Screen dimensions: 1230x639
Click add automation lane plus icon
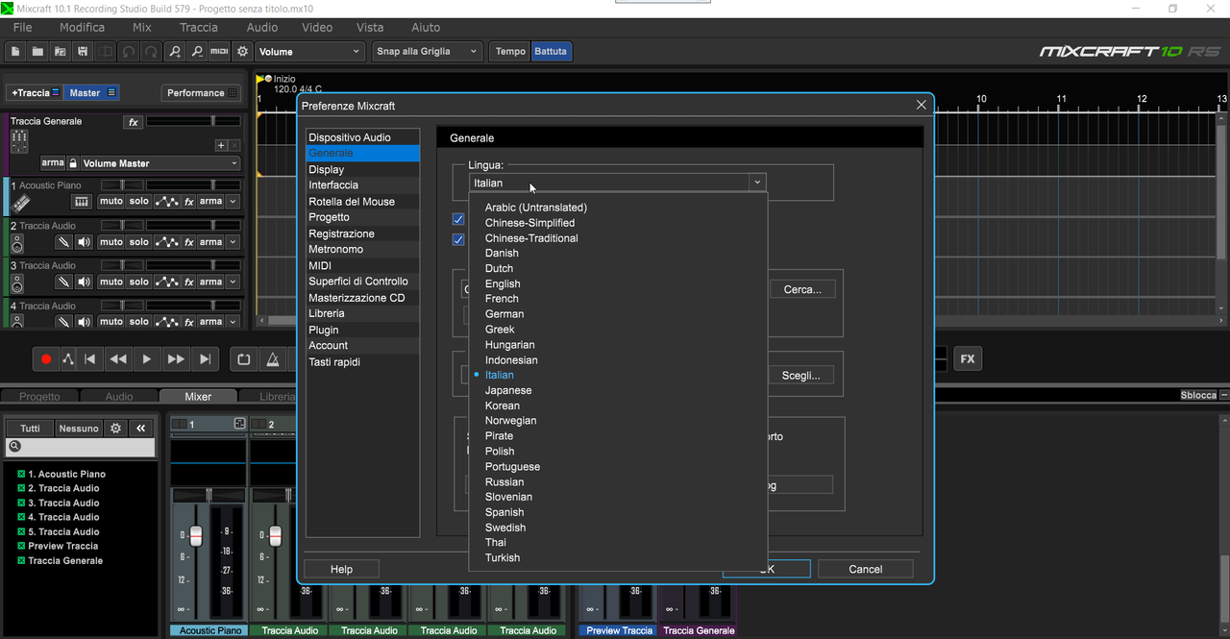tap(221, 146)
